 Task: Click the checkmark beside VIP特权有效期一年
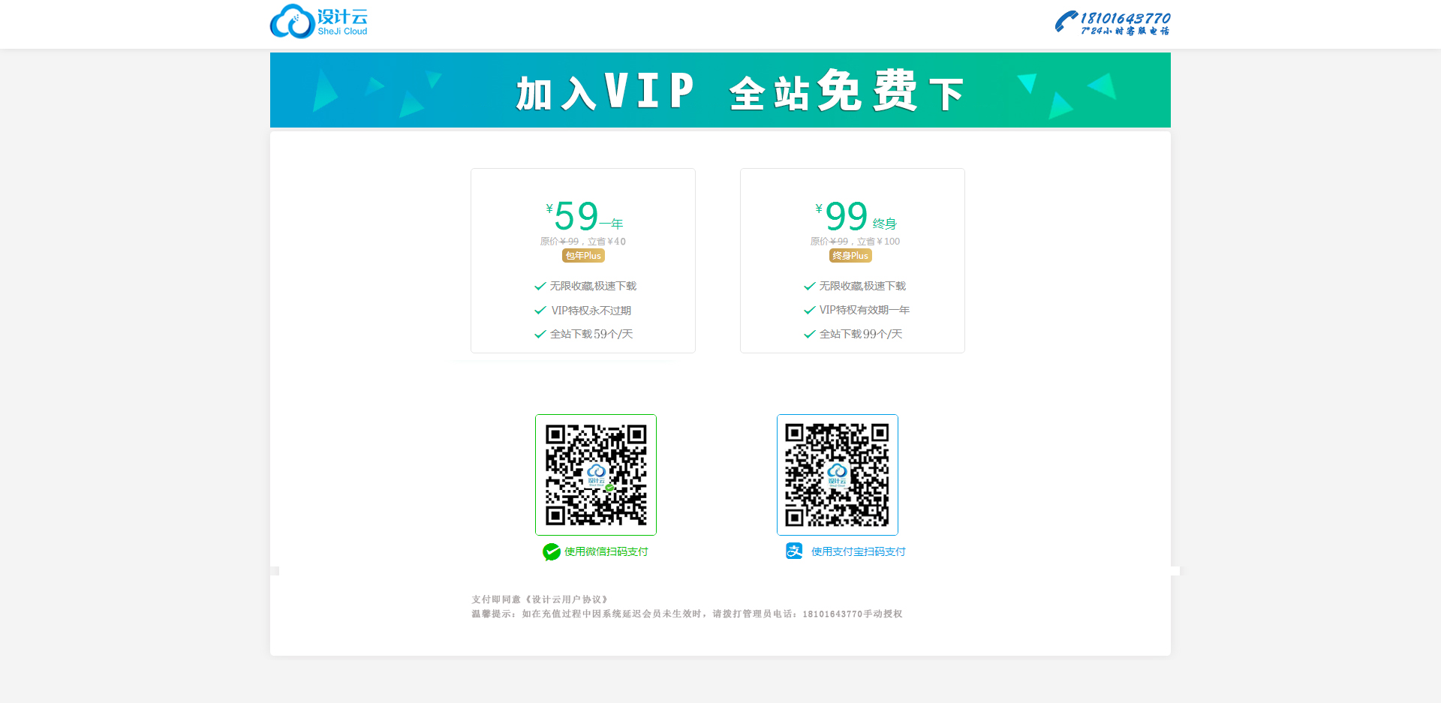pyautogui.click(x=809, y=311)
